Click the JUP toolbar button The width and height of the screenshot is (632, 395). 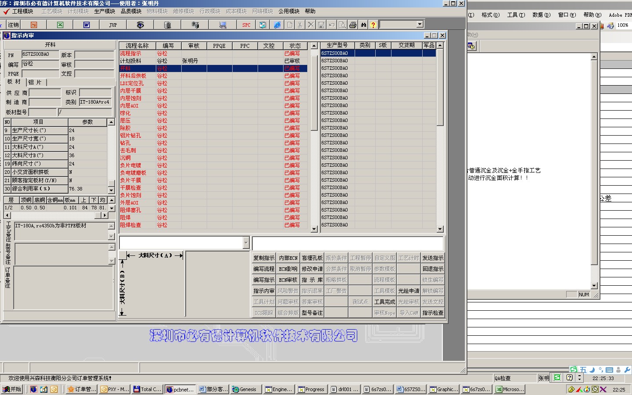[113, 25]
